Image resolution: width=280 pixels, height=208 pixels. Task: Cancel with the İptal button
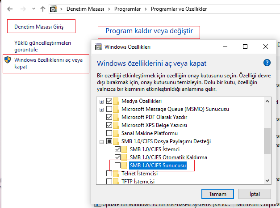pos(255,194)
